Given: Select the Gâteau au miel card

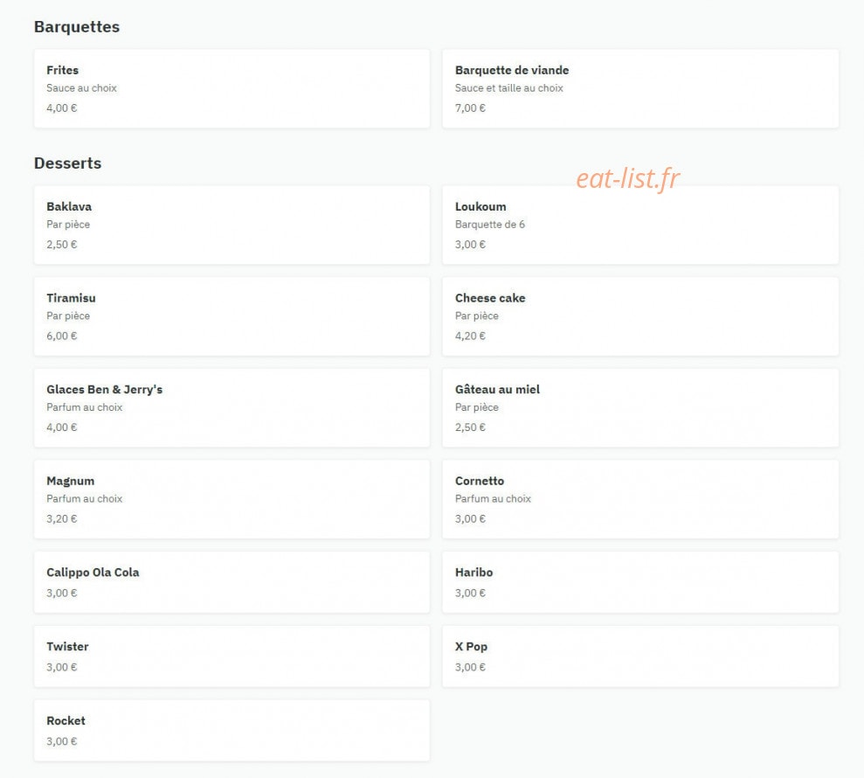Looking at the screenshot, I should point(640,408).
